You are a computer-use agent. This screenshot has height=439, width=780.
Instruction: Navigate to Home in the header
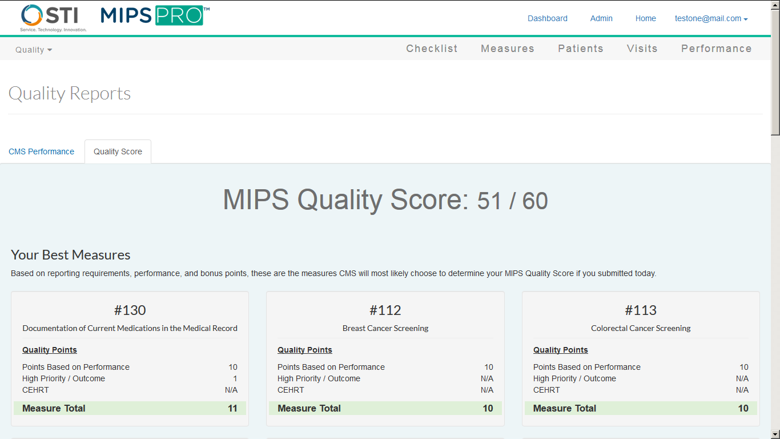[645, 18]
